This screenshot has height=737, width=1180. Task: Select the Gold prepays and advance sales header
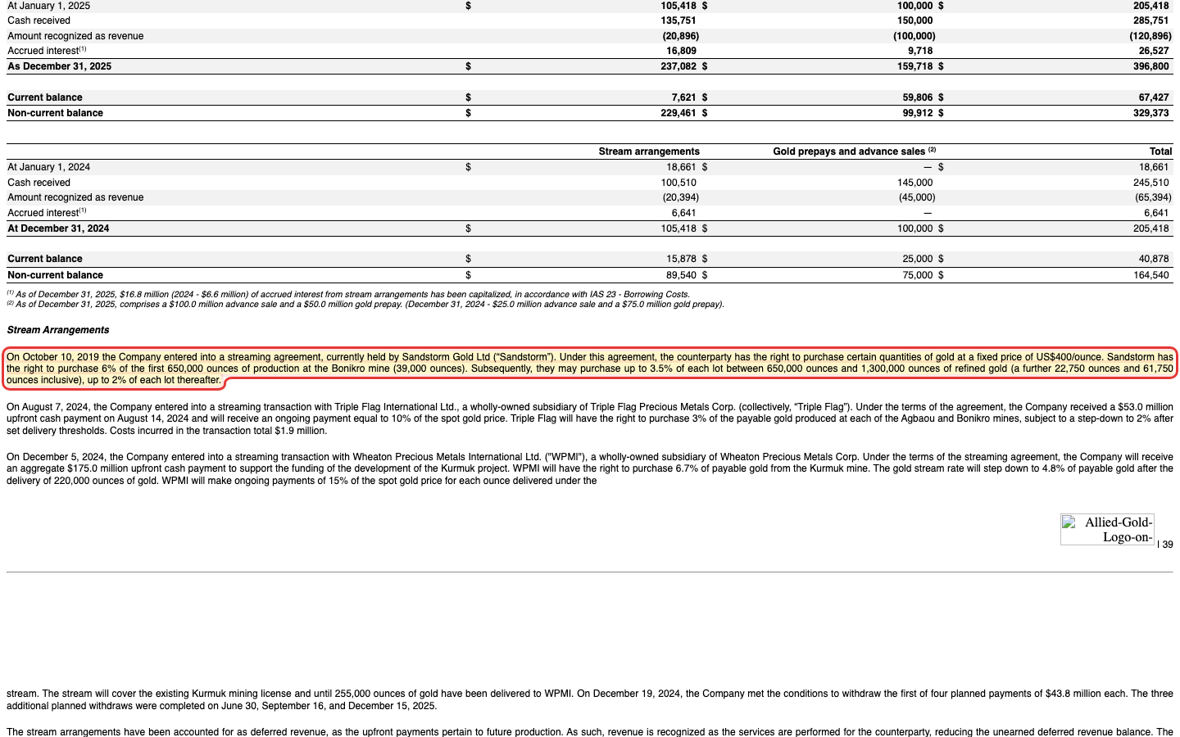pos(854,151)
